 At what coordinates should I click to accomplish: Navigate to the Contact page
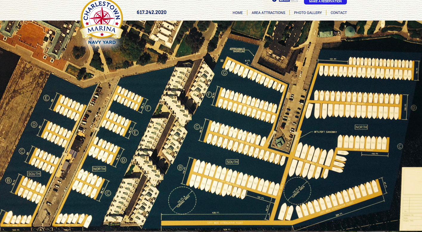[339, 13]
